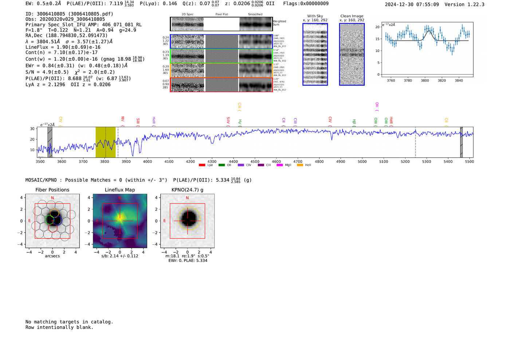The height and width of the screenshot is (347, 510).
Task: Click the red Lyα legend swatch
Action: coord(202,165)
